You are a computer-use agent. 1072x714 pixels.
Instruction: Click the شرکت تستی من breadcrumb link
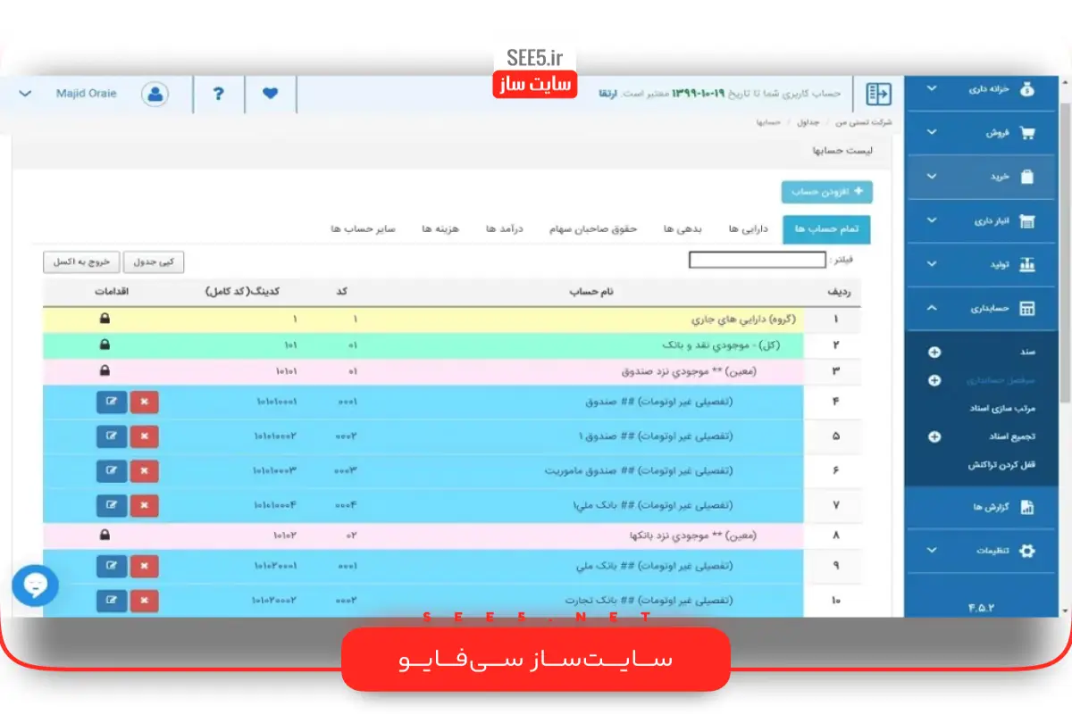click(864, 121)
